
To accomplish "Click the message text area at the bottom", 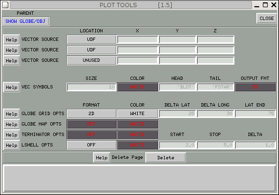I will click(x=139, y=178).
